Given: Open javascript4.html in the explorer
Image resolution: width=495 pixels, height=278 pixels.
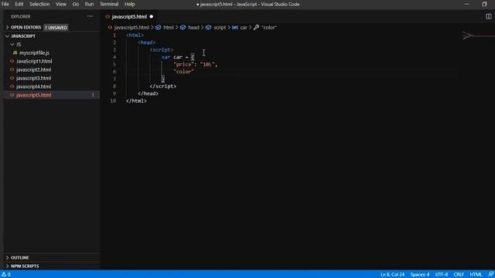Looking at the screenshot, I should [33, 86].
